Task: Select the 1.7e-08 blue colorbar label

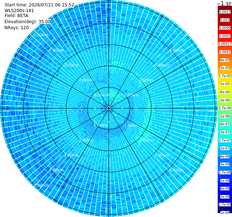Action: [x=225, y=172]
